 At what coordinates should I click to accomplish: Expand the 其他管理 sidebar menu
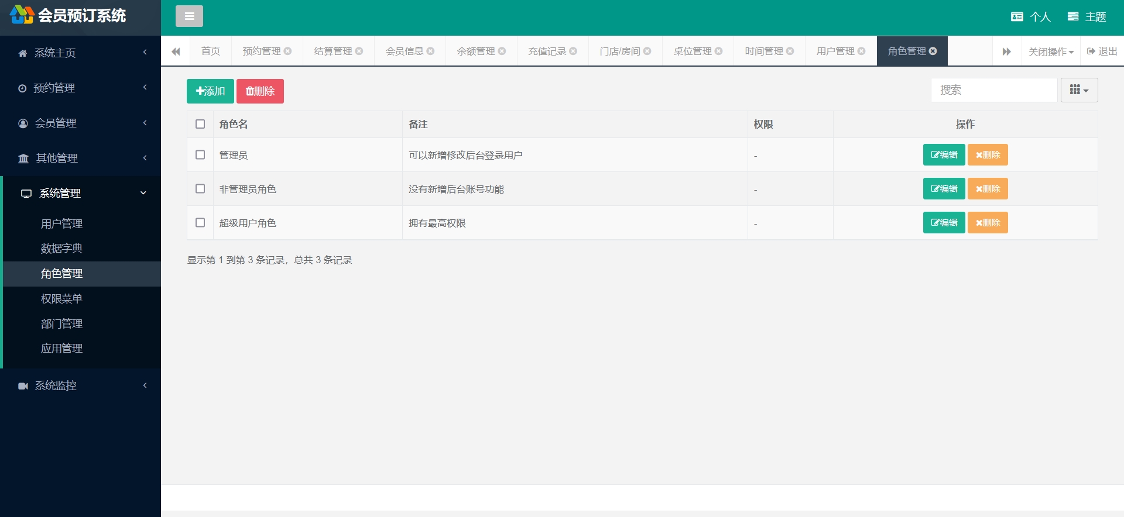click(x=80, y=158)
